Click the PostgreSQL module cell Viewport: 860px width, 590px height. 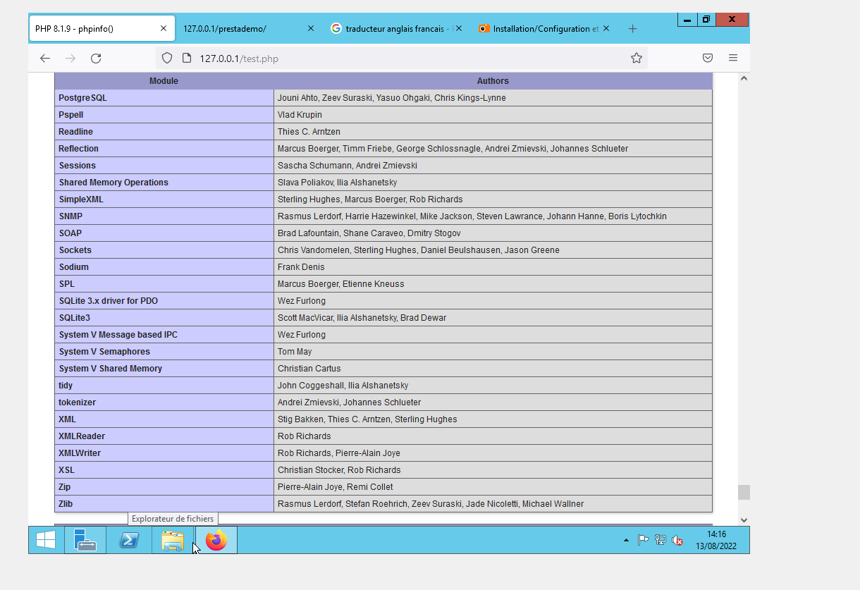click(x=164, y=98)
